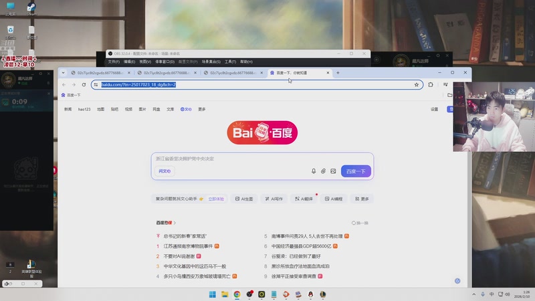Viewport: 535px width, 301px height.
Task: Refresh hot list with 换一换
Action: [360, 223]
